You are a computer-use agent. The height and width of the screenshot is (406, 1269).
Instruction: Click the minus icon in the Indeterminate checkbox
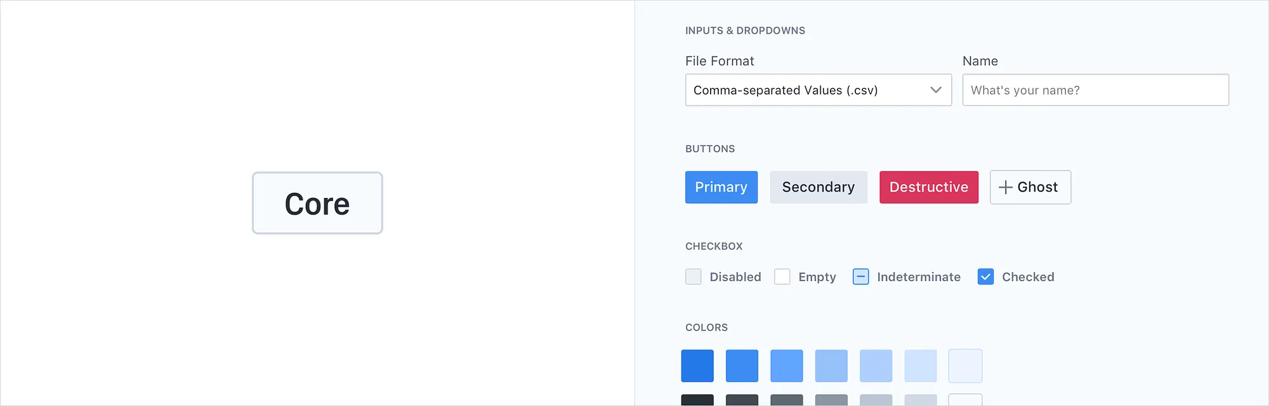[860, 277]
